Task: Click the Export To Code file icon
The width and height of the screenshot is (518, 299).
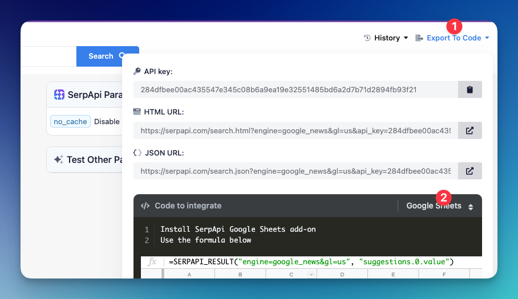Action: [419, 38]
